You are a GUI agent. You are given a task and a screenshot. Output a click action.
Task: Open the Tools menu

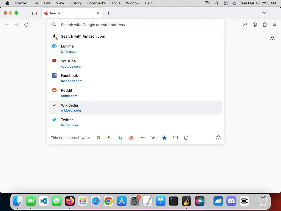[116, 3]
